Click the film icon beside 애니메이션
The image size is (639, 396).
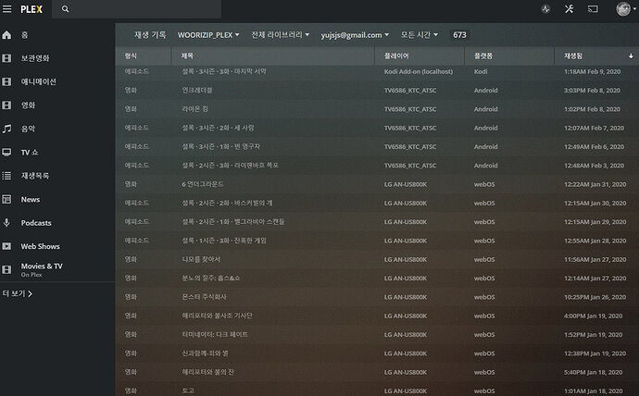[x=6, y=81]
